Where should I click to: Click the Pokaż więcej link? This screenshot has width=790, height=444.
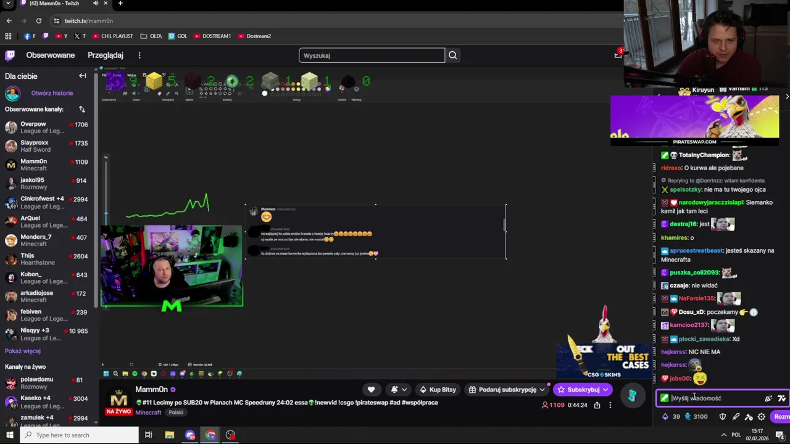point(23,351)
